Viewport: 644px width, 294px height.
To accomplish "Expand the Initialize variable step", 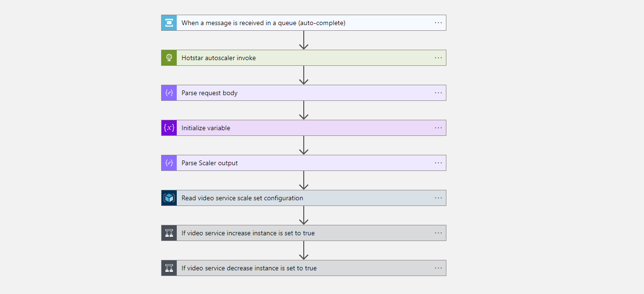I will point(304,128).
